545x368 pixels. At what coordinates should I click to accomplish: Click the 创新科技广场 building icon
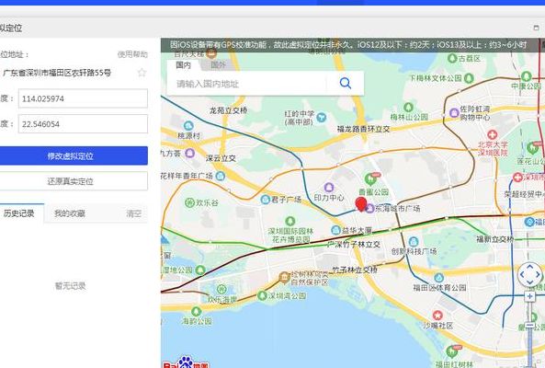pyautogui.click(x=414, y=242)
